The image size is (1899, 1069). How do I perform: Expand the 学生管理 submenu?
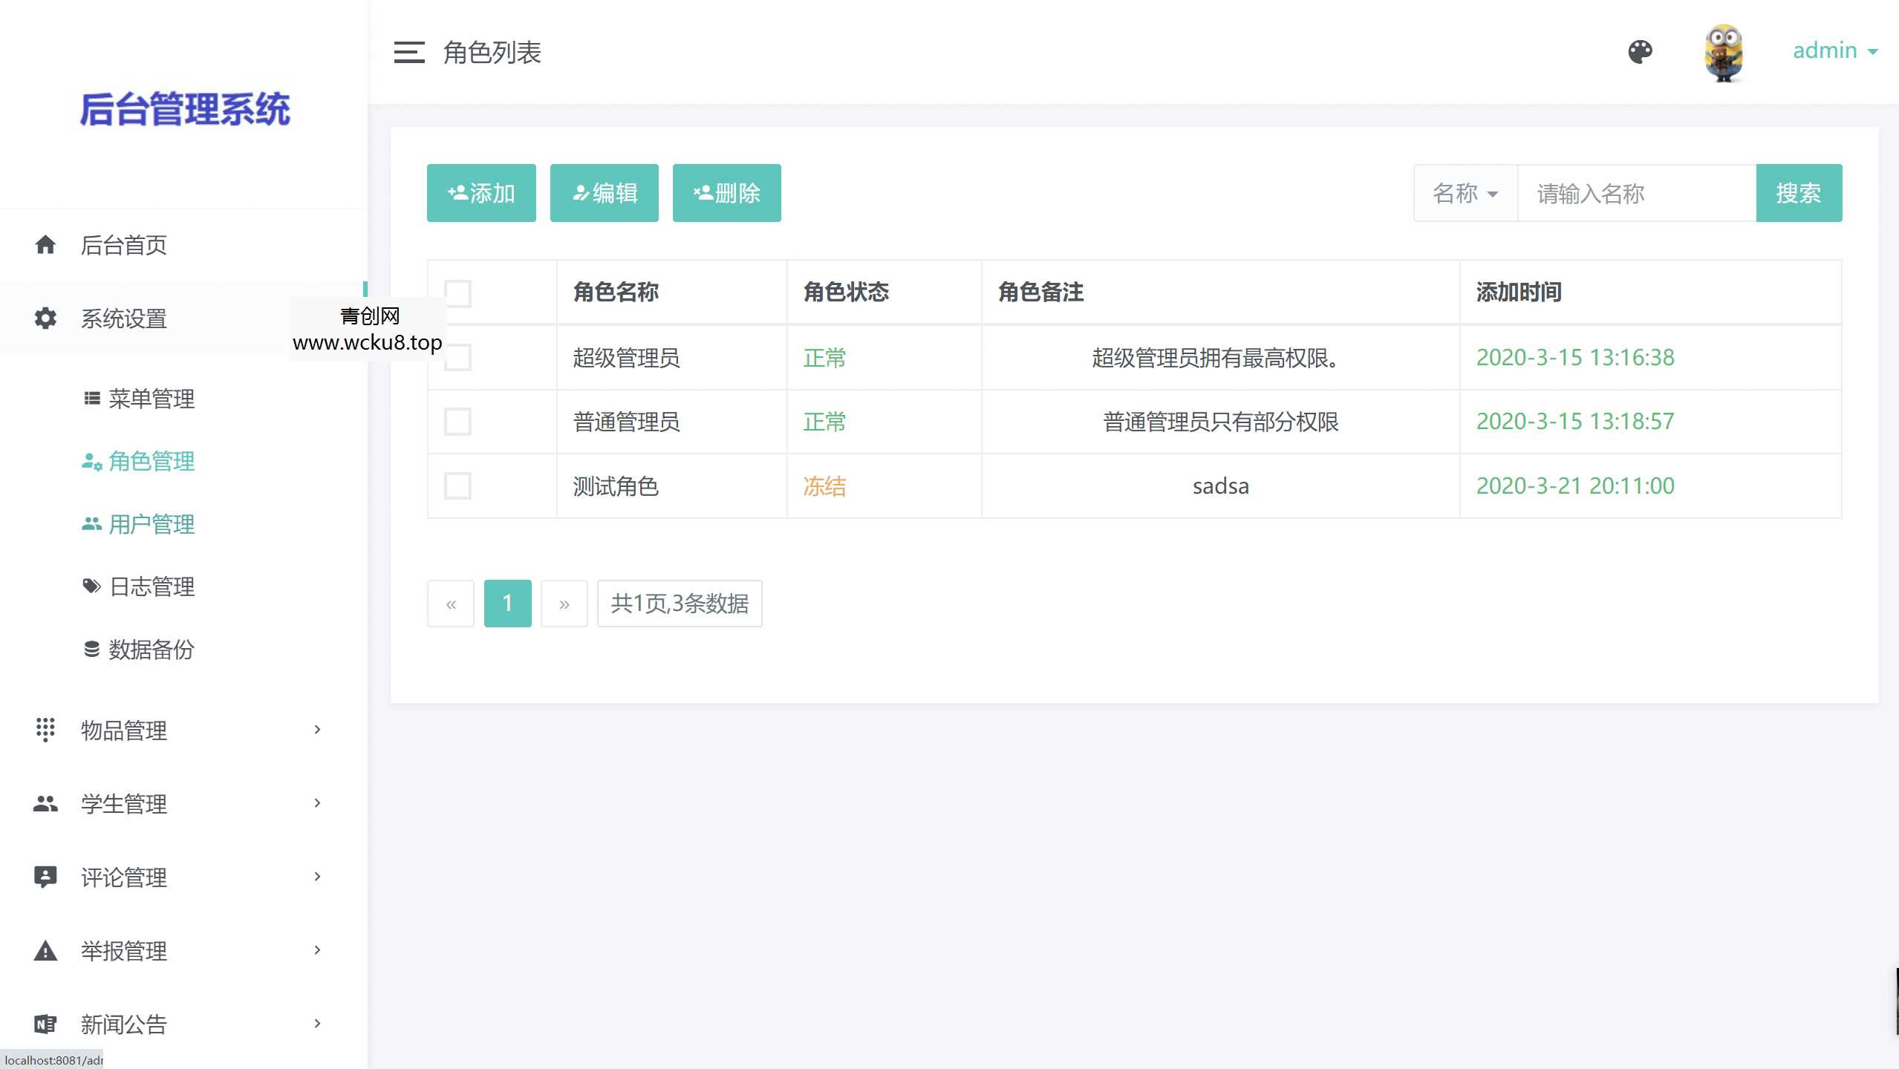click(x=317, y=803)
